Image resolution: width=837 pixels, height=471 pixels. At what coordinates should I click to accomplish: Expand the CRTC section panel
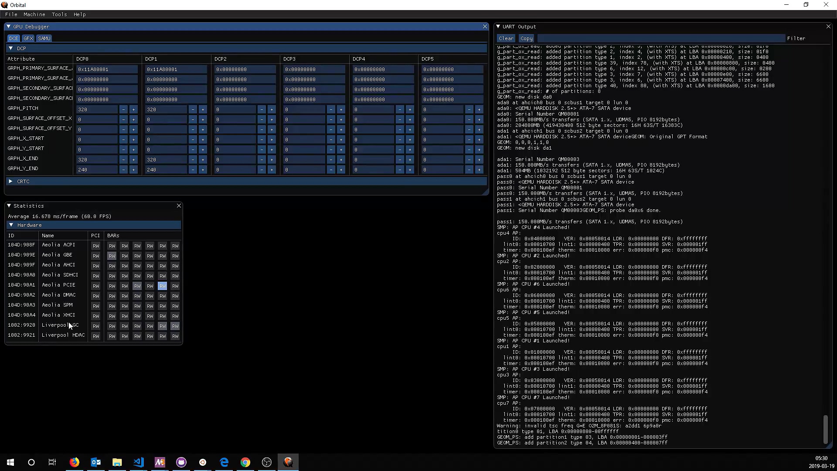click(x=11, y=181)
